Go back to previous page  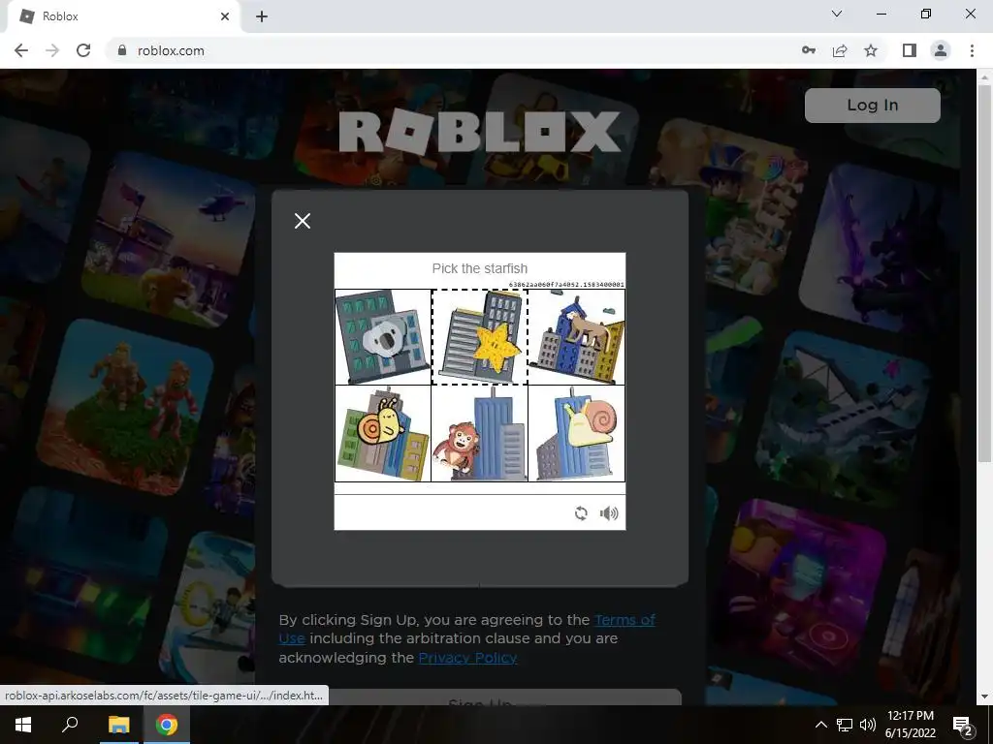click(x=21, y=50)
